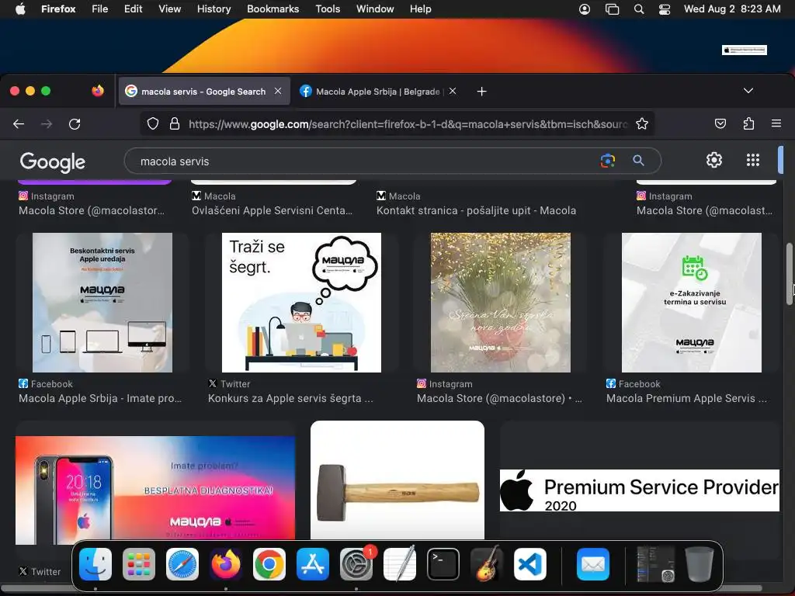Screen dimensions: 795x596
Task: Open Safari from the dock
Action: point(182,564)
